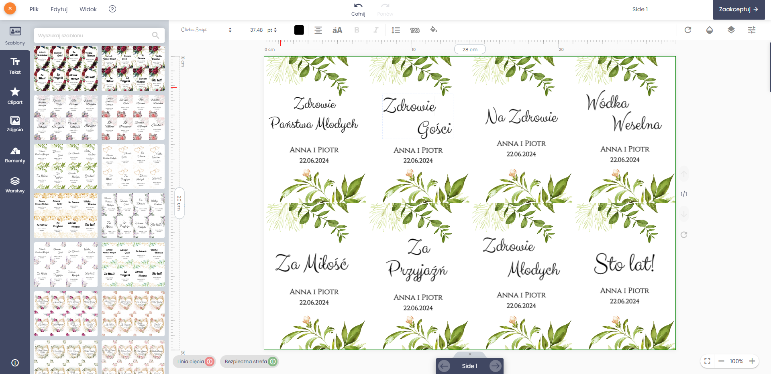The width and height of the screenshot is (771, 374).
Task: Zoom in with the plus button
Action: (752, 361)
